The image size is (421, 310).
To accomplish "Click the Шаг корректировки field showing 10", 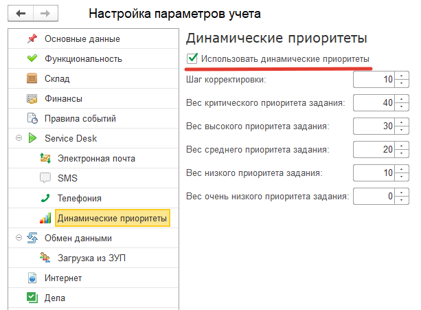I will click(374, 79).
